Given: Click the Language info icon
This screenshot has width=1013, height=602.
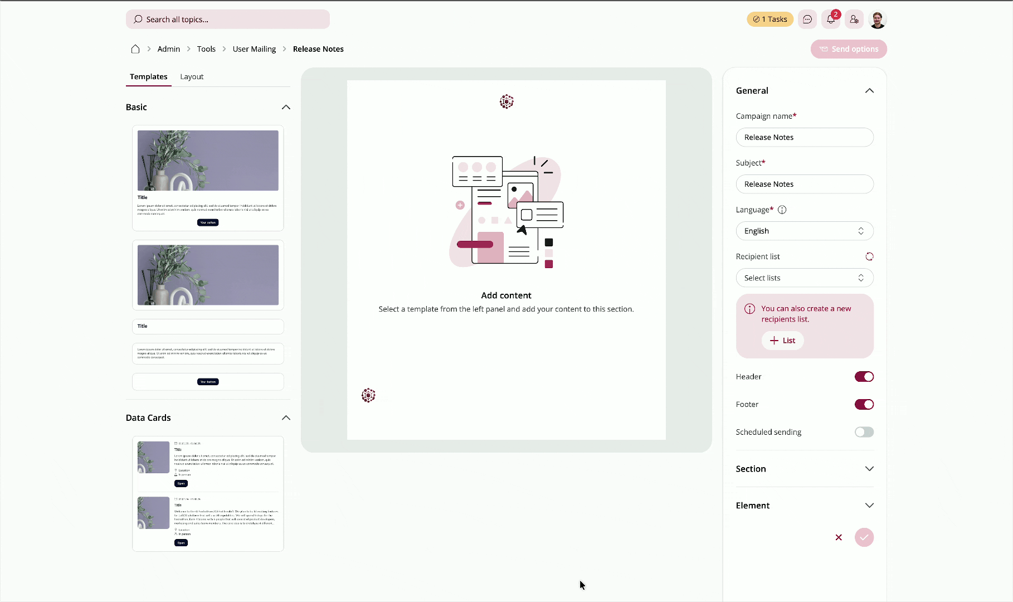Looking at the screenshot, I should 782,210.
